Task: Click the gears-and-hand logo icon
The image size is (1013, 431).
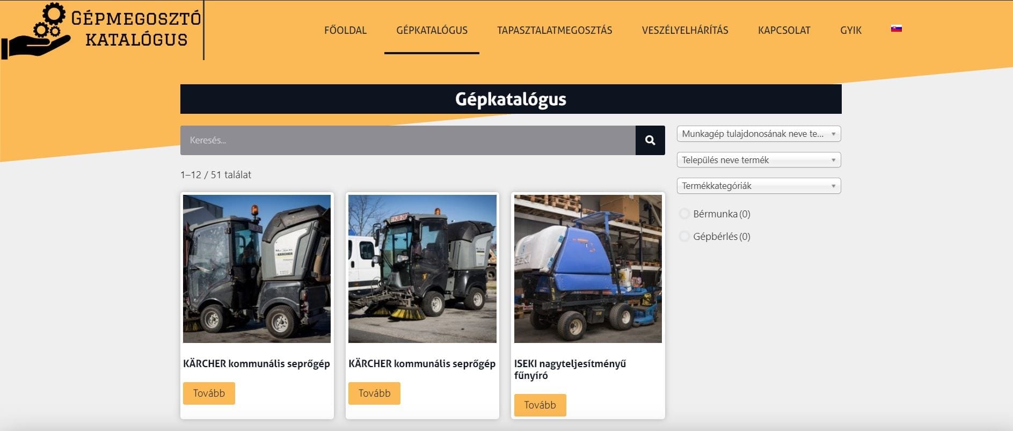Action: (x=35, y=30)
